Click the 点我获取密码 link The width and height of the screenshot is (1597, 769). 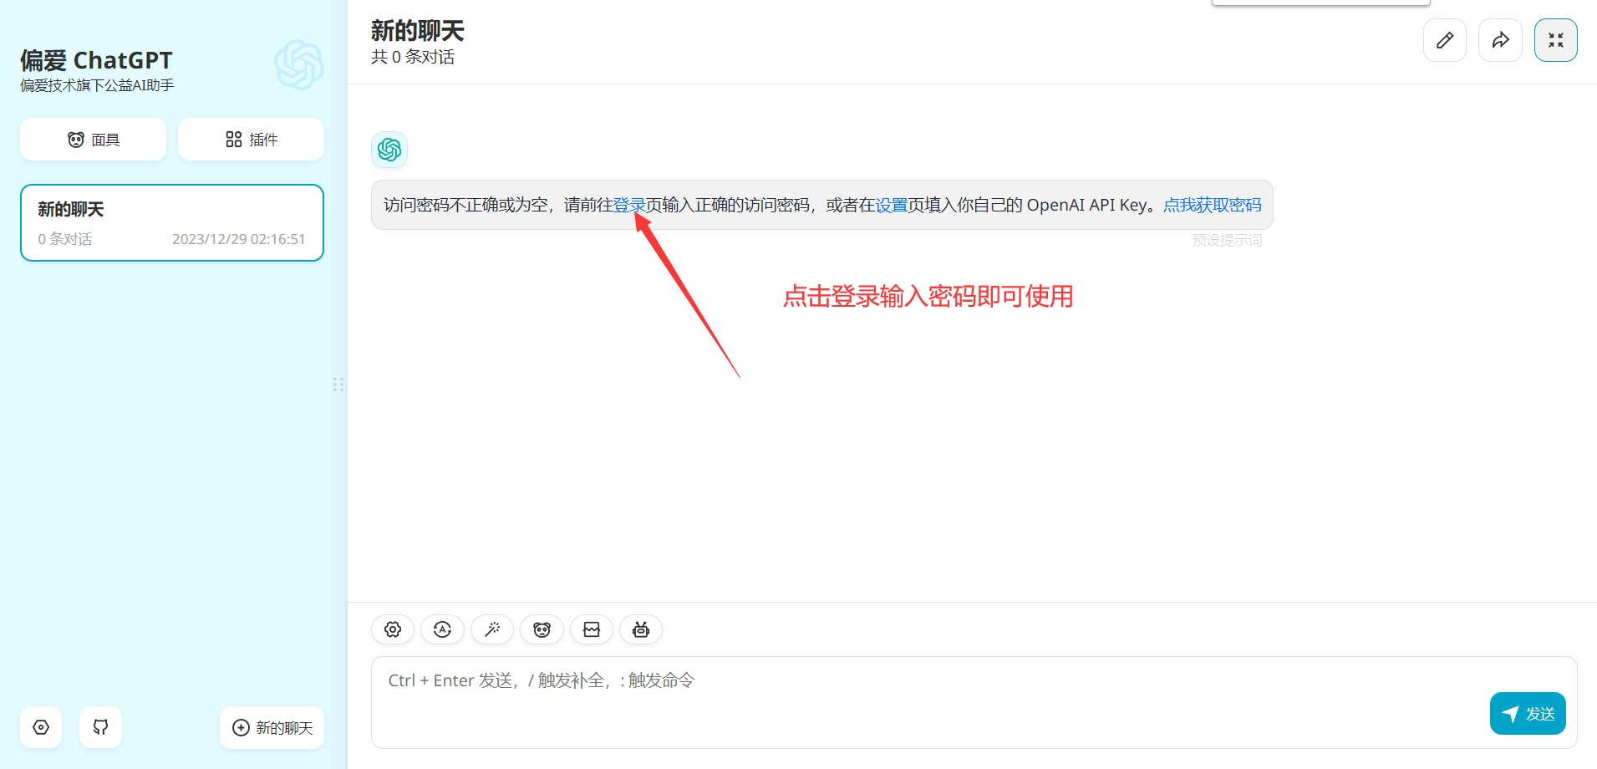tap(1212, 206)
